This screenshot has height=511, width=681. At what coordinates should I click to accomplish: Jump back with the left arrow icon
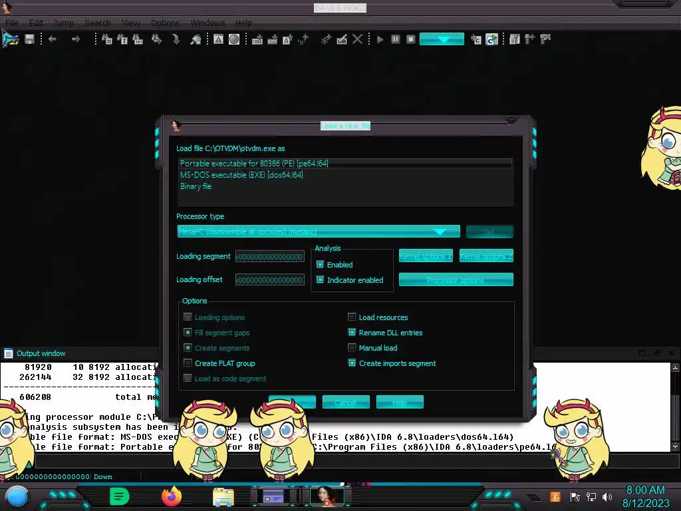[53, 39]
